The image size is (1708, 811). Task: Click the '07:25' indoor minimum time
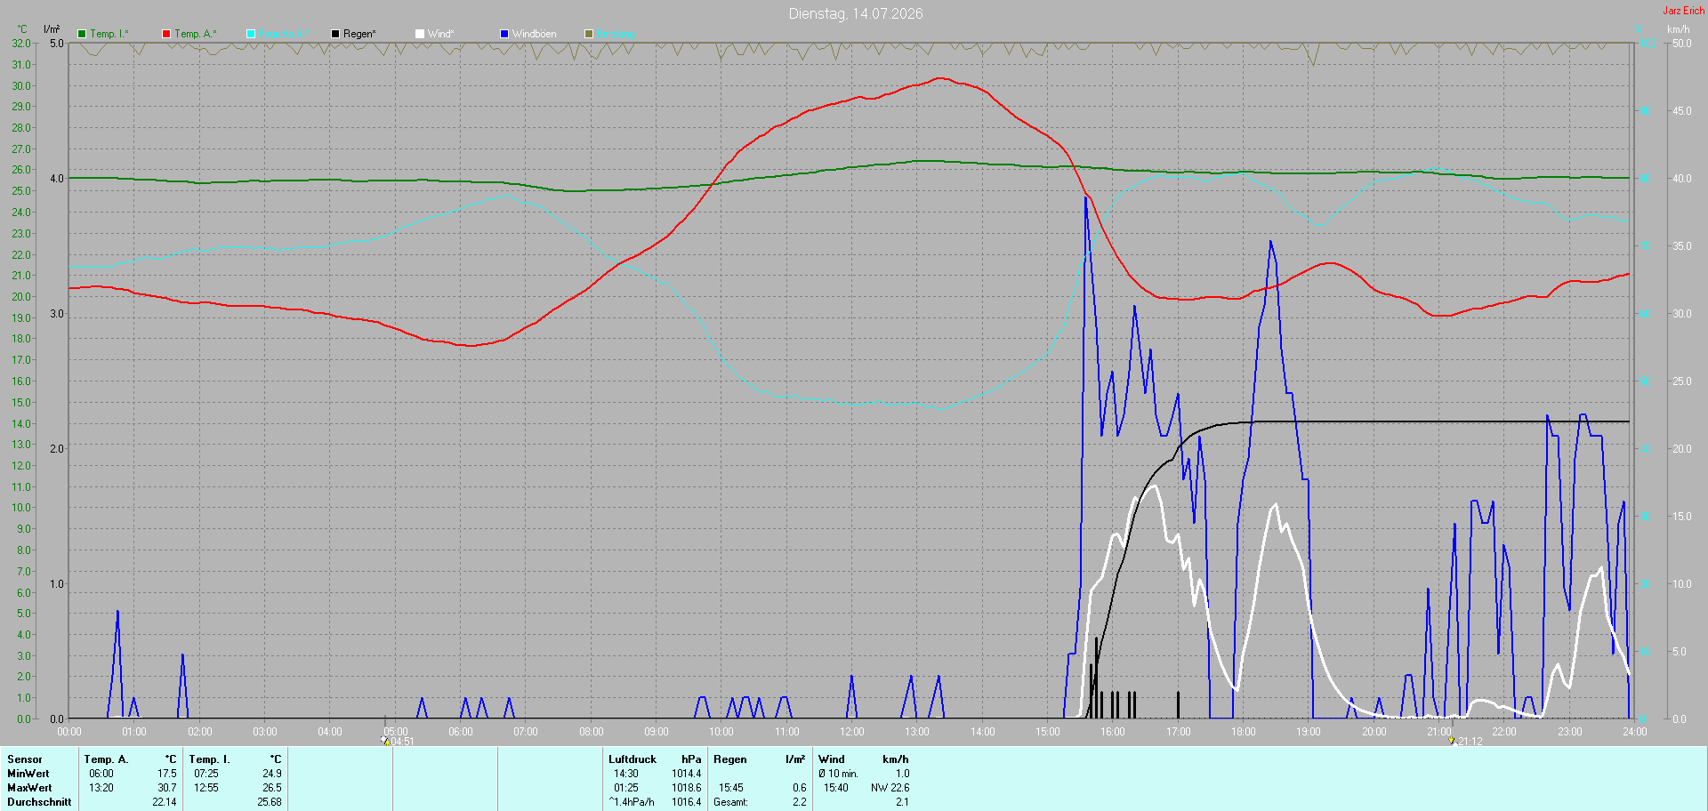tap(206, 774)
